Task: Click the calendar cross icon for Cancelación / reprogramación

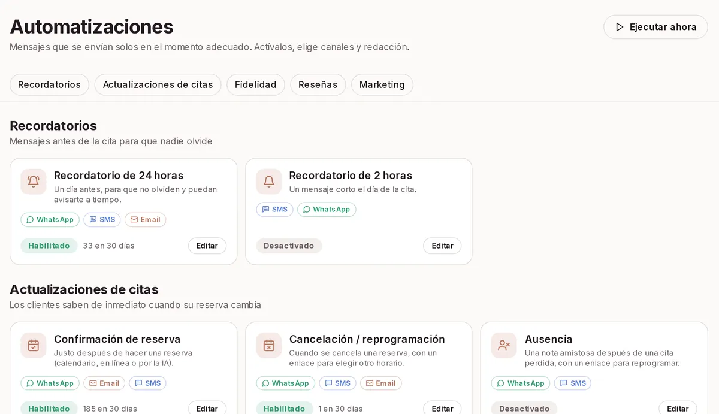Action: (269, 345)
